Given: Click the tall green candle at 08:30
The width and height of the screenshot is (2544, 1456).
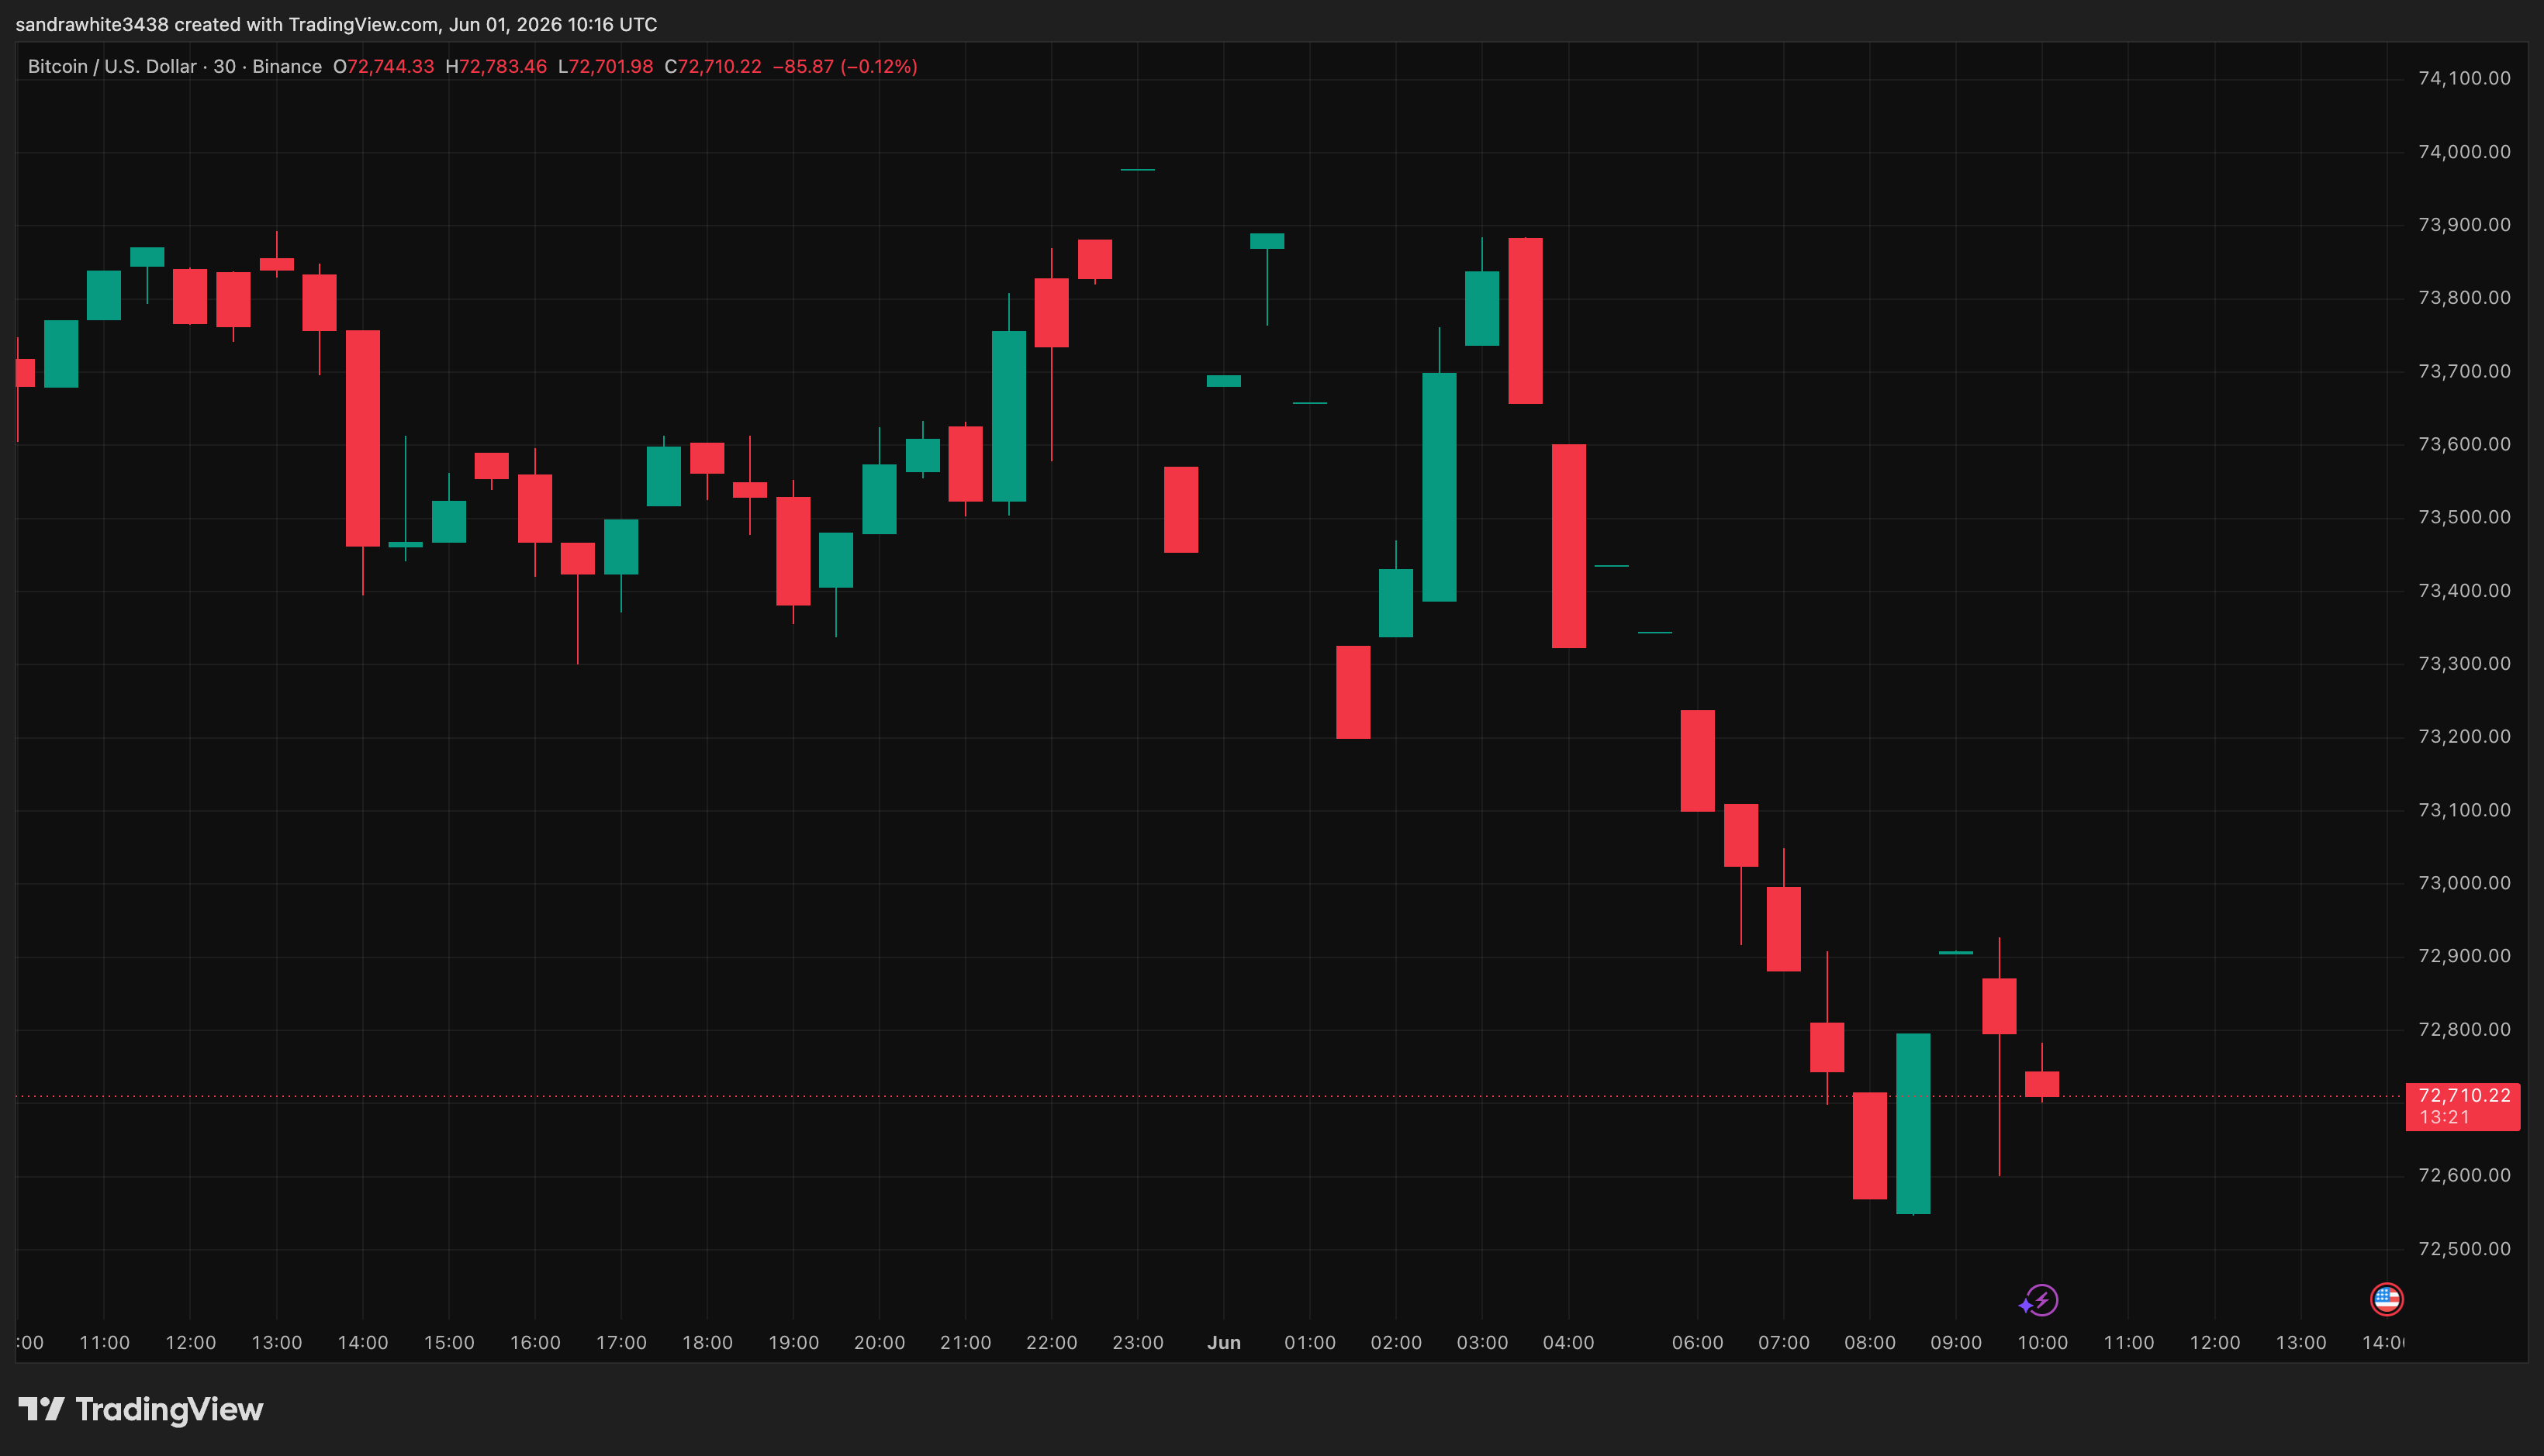Looking at the screenshot, I should (x=1913, y=1123).
